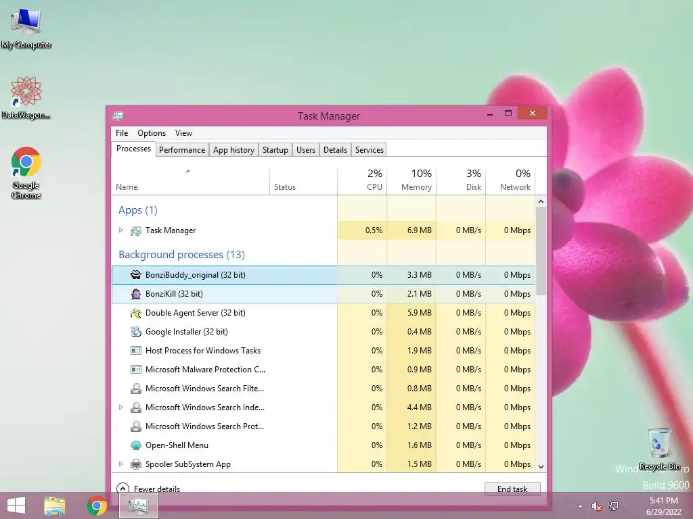
Task: Click the Open-Shell Menu process icon
Action: (x=135, y=445)
